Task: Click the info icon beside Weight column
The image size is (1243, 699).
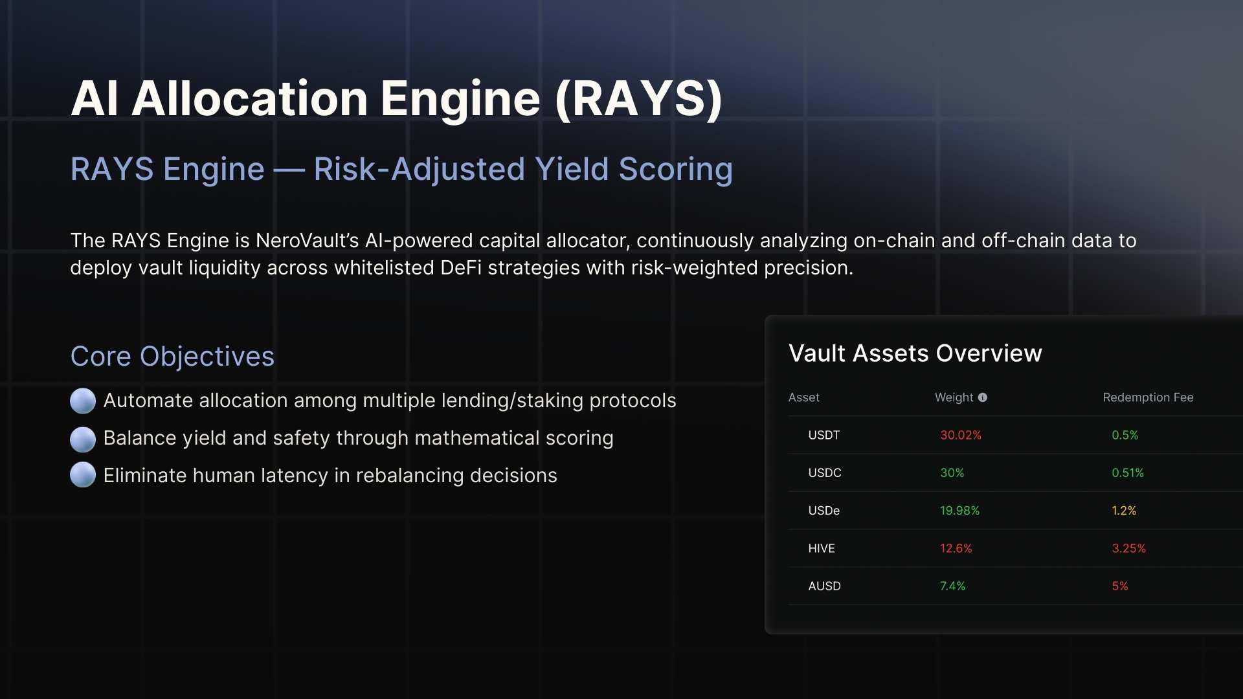Action: 983,398
